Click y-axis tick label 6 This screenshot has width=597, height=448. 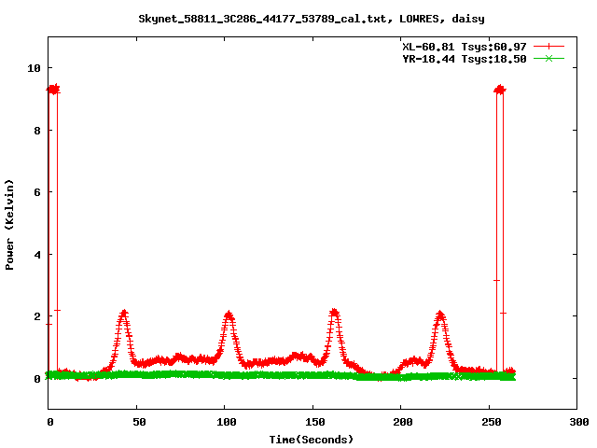coord(37,192)
